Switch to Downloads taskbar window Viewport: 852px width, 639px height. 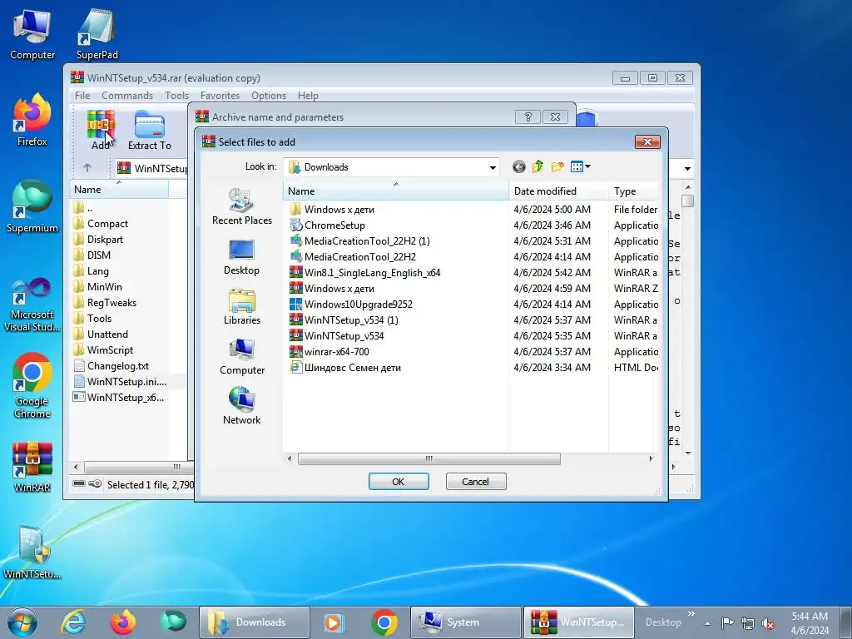(255, 622)
